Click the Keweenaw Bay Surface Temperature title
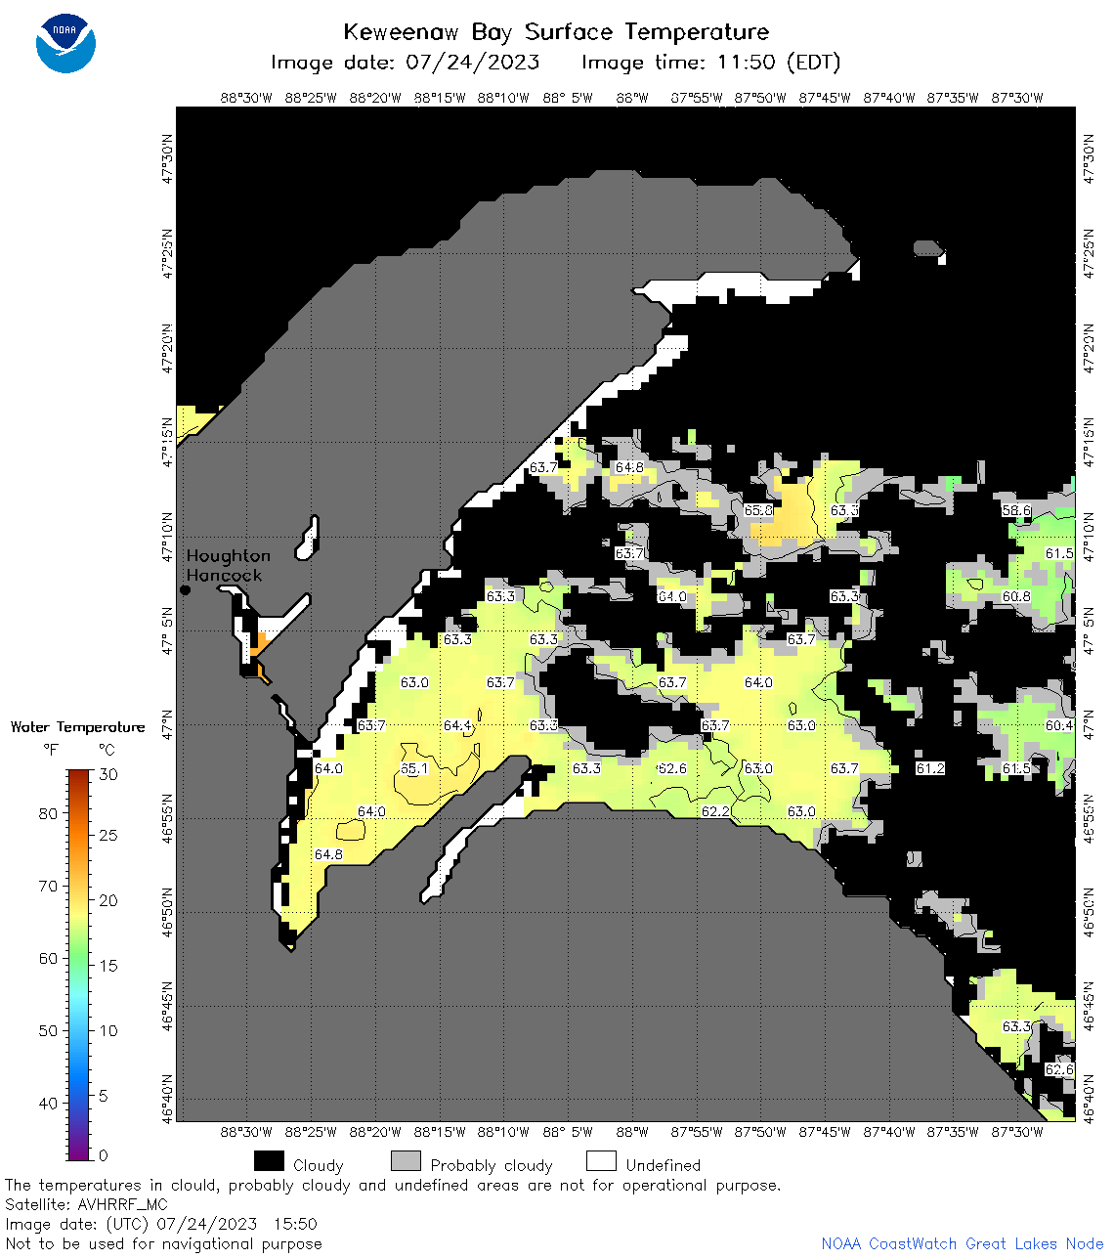1114x1259 pixels. point(556,32)
